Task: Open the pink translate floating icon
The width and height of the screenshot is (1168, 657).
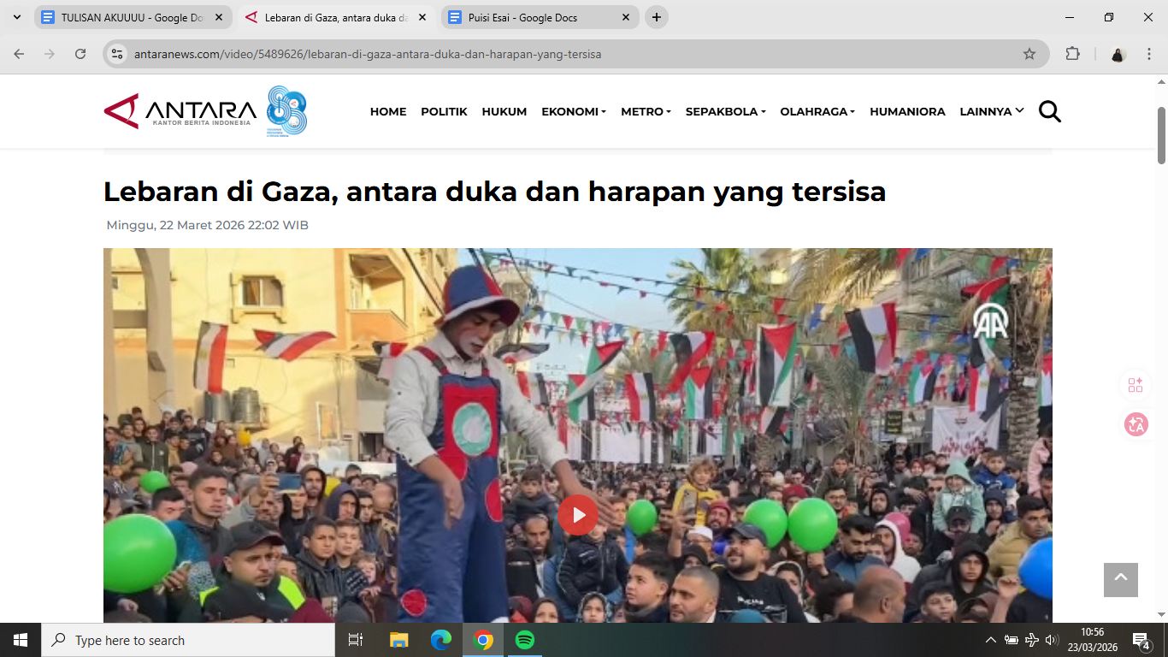Action: click(x=1136, y=423)
